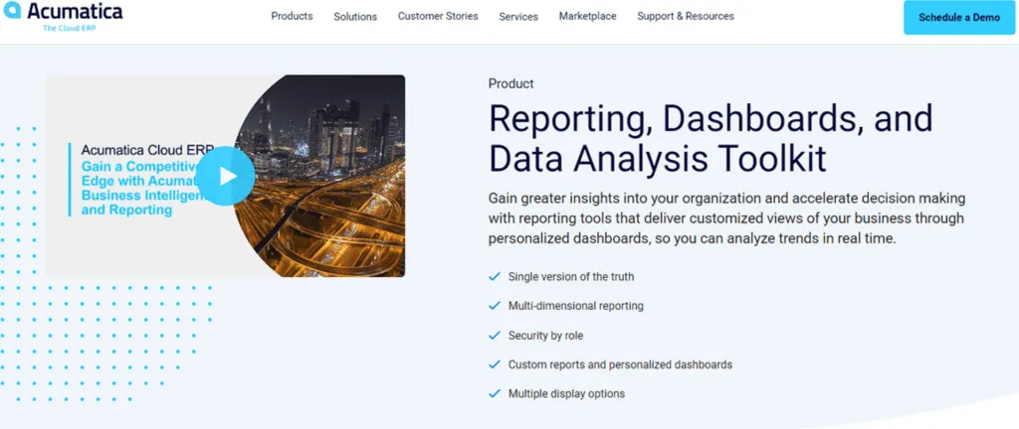The width and height of the screenshot is (1019, 429).
Task: Select 'Custom reports and personalized dashboards' text
Action: (621, 364)
